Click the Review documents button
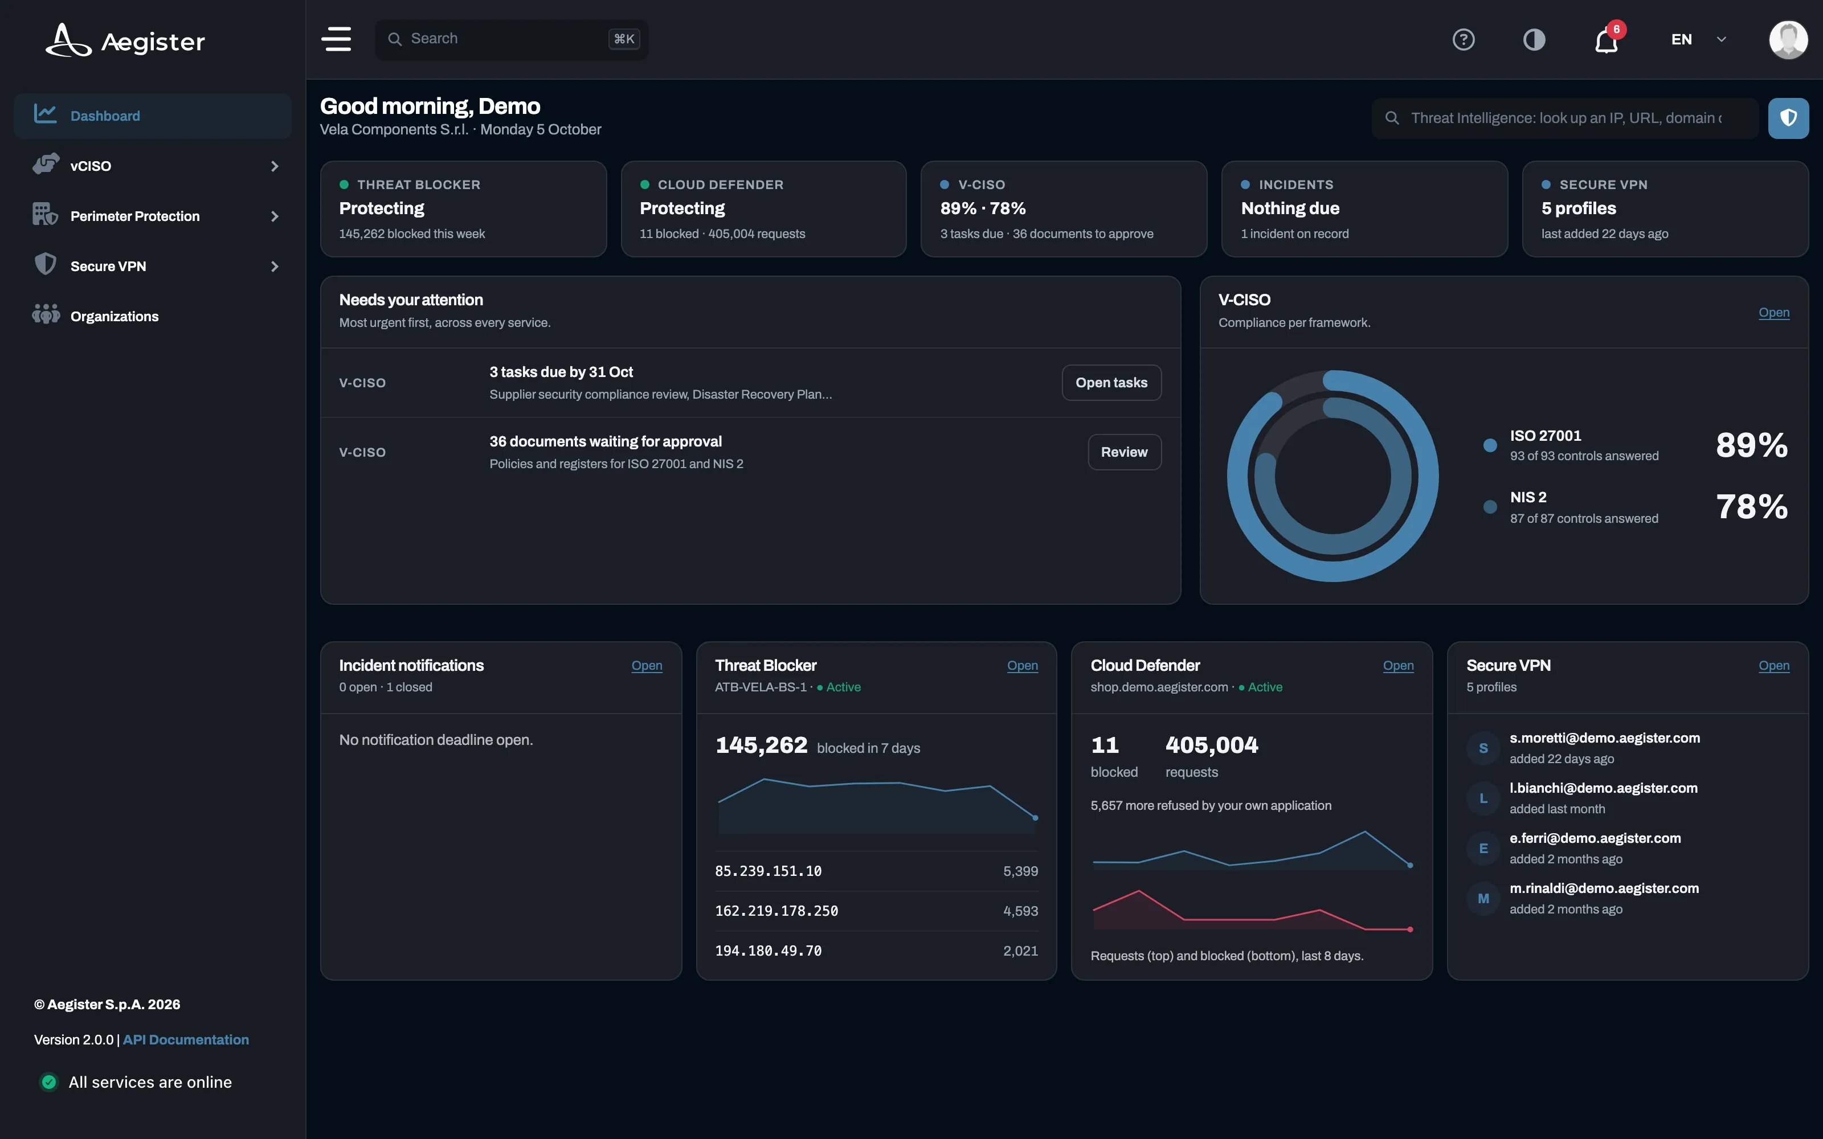The image size is (1823, 1139). (x=1124, y=452)
